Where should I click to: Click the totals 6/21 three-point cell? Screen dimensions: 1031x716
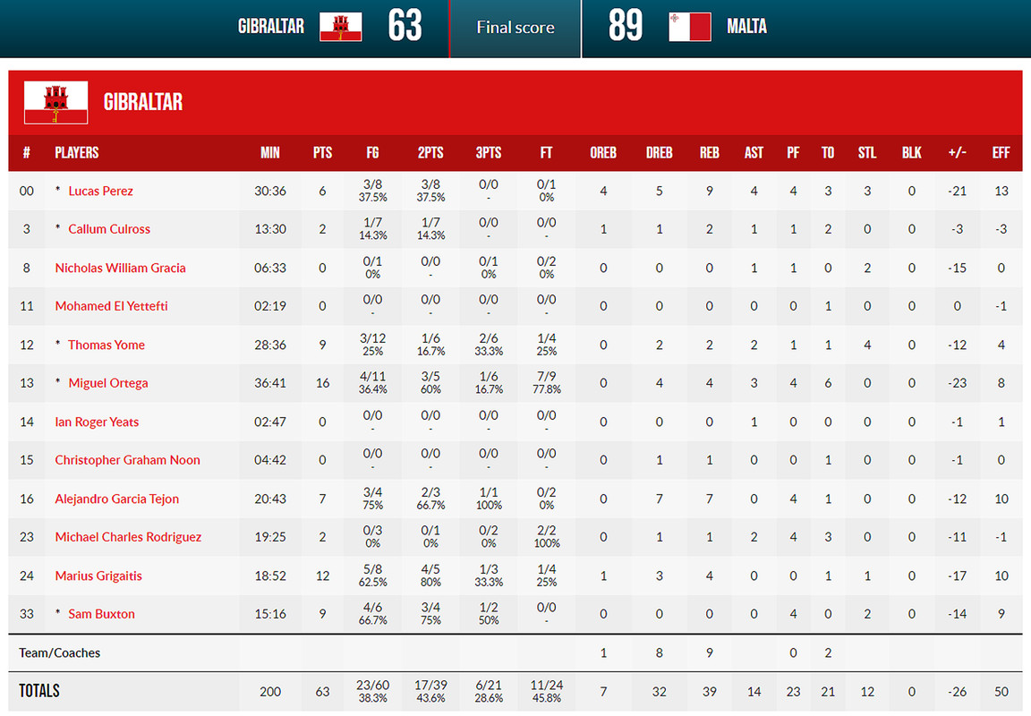click(489, 691)
